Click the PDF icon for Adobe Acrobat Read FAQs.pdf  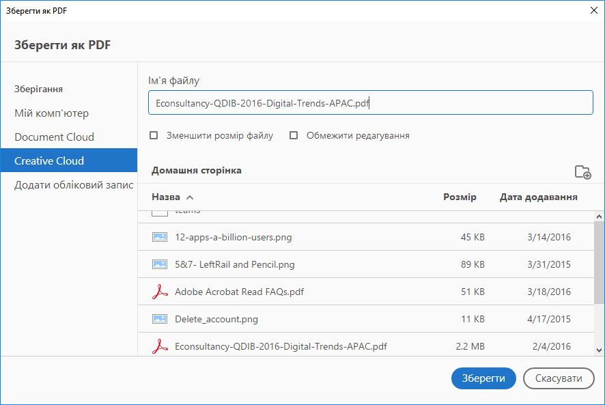coord(160,292)
